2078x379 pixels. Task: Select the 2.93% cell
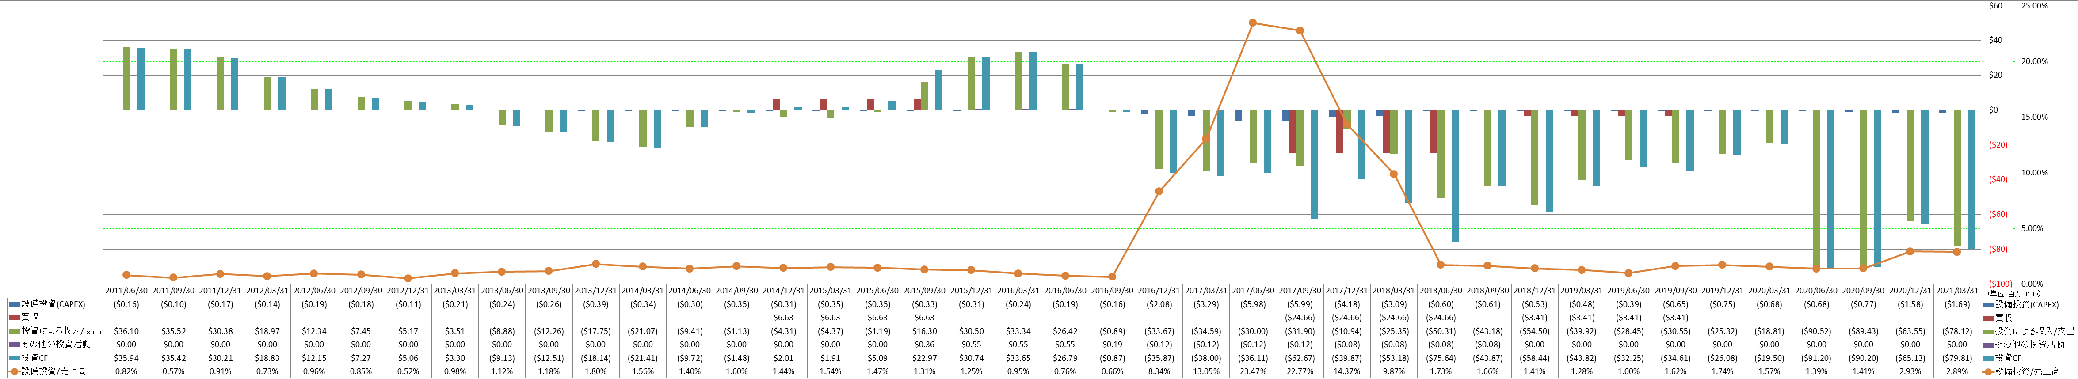click(x=1910, y=372)
